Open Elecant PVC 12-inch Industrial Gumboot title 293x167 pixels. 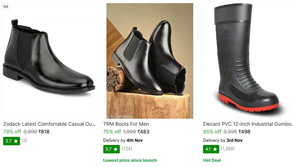[248, 124]
